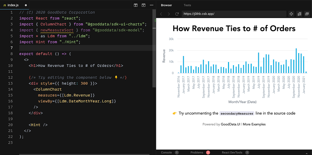
Task: Click the diamond preview settings icon
Action: pyautogui.click(x=291, y=14)
